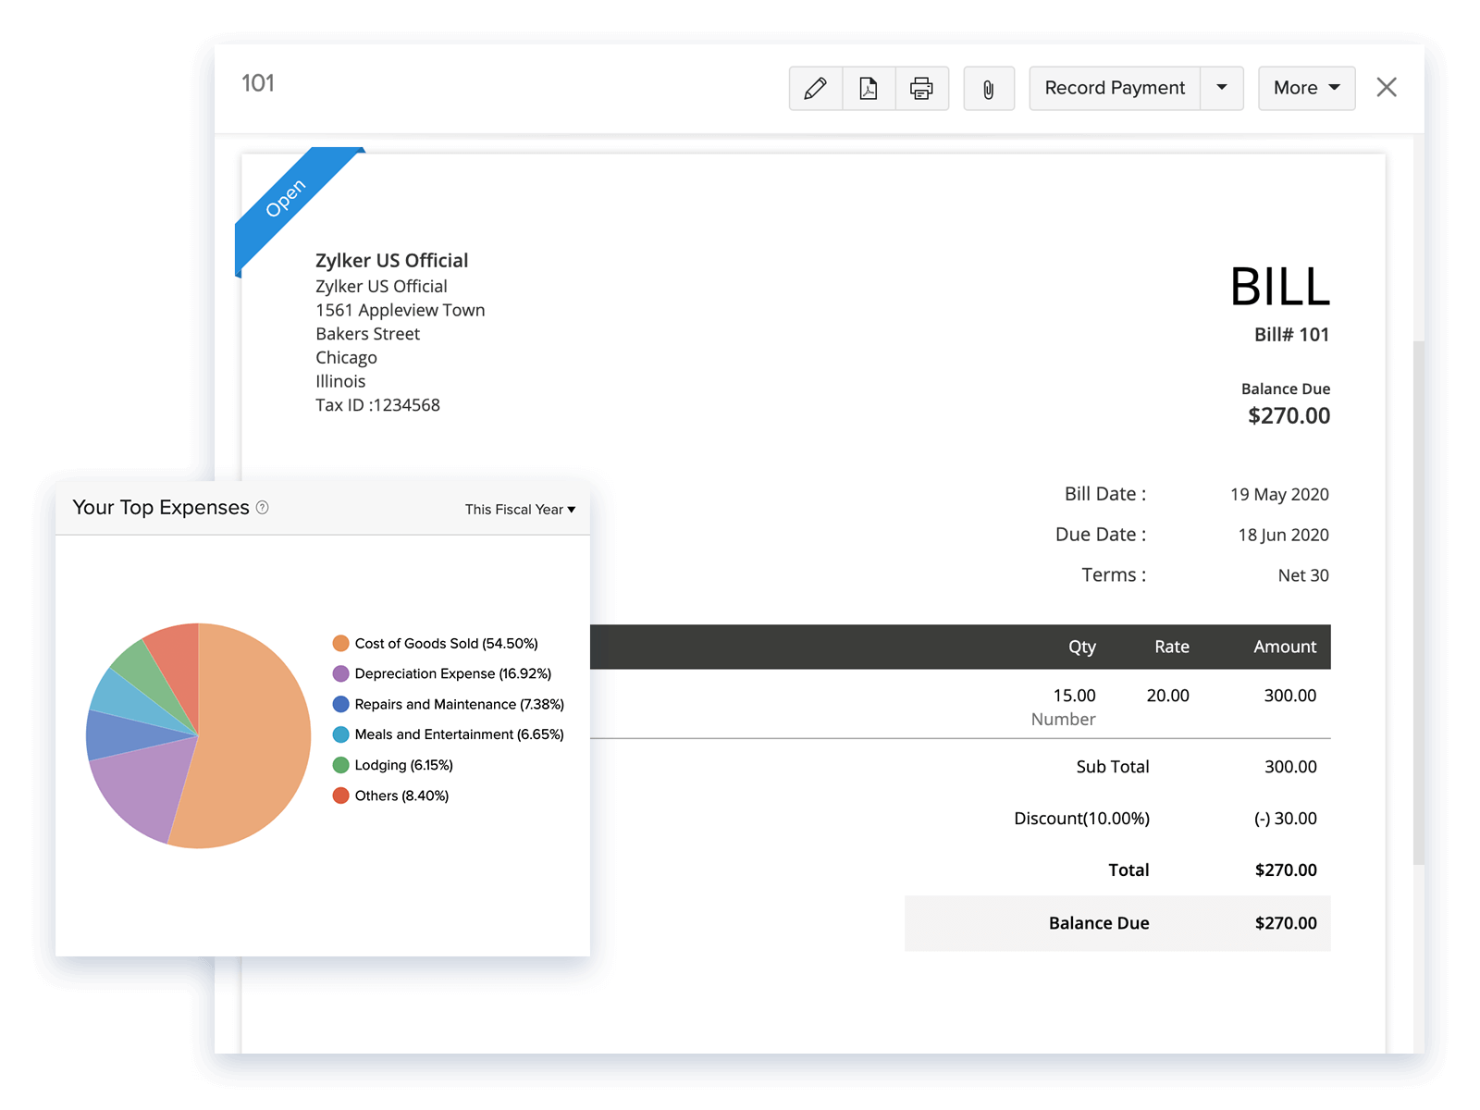Screen dimensions: 1480x1110
Task: Attach a file using the paperclip icon
Action: (x=988, y=88)
